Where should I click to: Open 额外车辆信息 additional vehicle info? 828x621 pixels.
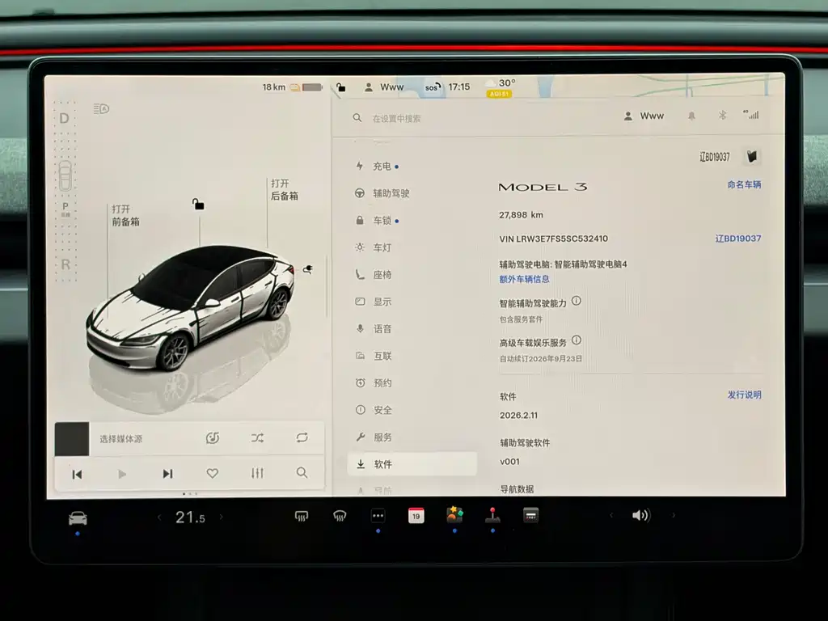(524, 279)
